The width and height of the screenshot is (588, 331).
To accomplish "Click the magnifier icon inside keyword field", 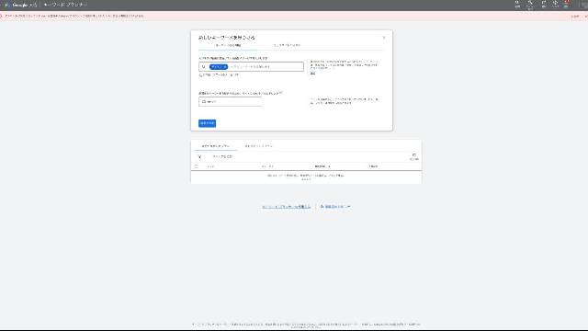I will tap(203, 67).
